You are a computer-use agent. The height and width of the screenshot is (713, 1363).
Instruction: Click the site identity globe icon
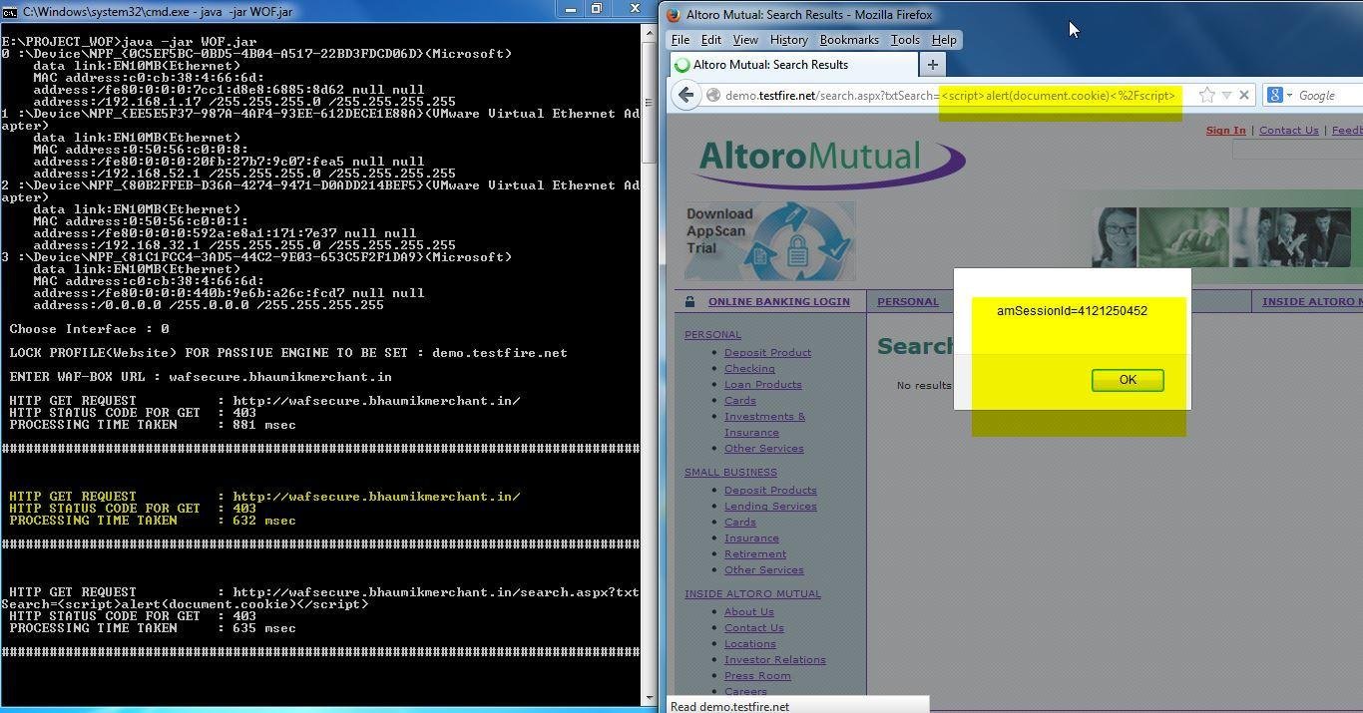point(712,96)
